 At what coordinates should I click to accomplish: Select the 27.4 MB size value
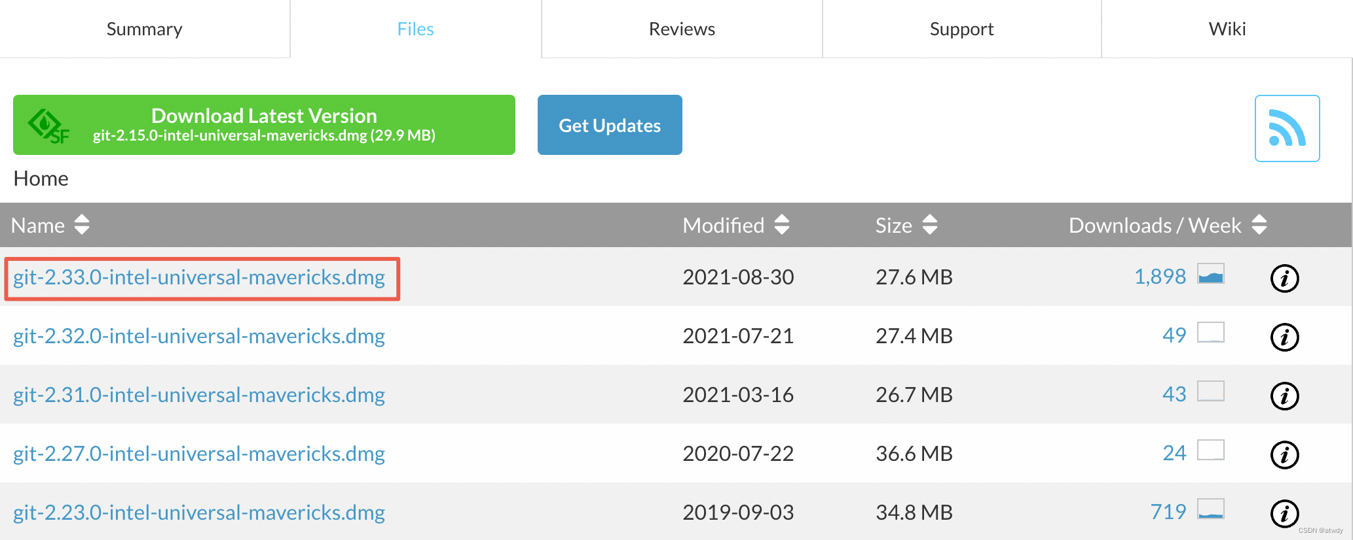pyautogui.click(x=914, y=336)
